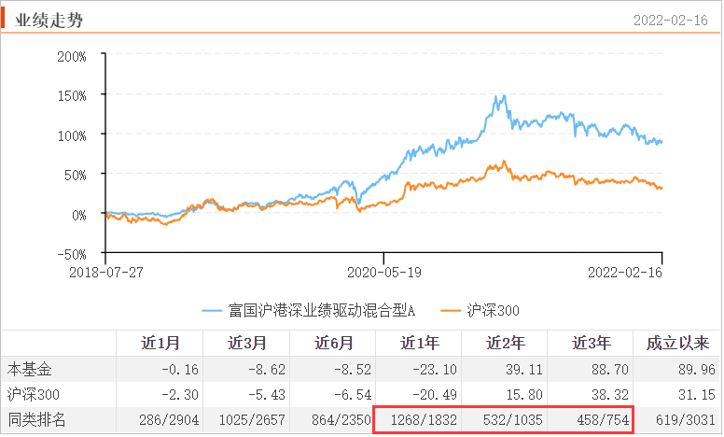The height and width of the screenshot is (437, 724).
Task: Click the 150% y-axis label
Action: tap(72, 96)
